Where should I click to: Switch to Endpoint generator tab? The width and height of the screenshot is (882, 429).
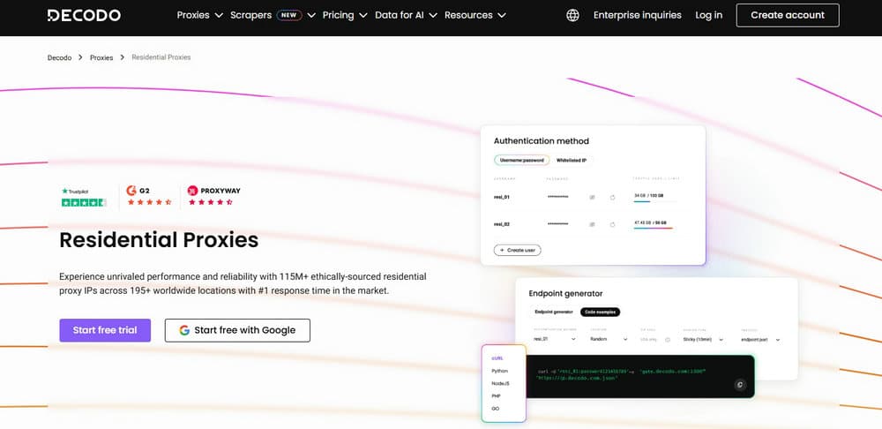click(554, 312)
